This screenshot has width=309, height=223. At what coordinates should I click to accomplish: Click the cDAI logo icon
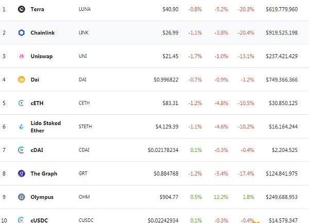(21, 150)
